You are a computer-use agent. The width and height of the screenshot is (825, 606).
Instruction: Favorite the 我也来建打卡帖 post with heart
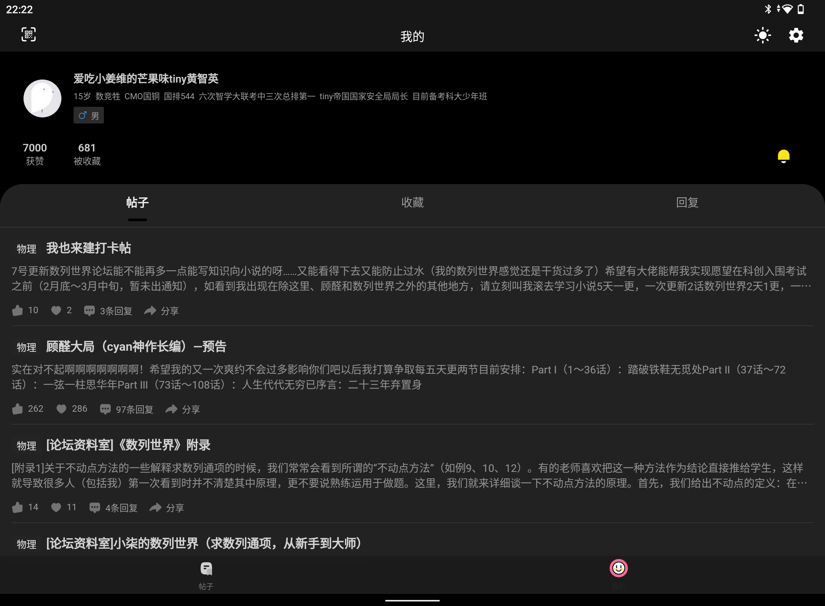tap(56, 311)
